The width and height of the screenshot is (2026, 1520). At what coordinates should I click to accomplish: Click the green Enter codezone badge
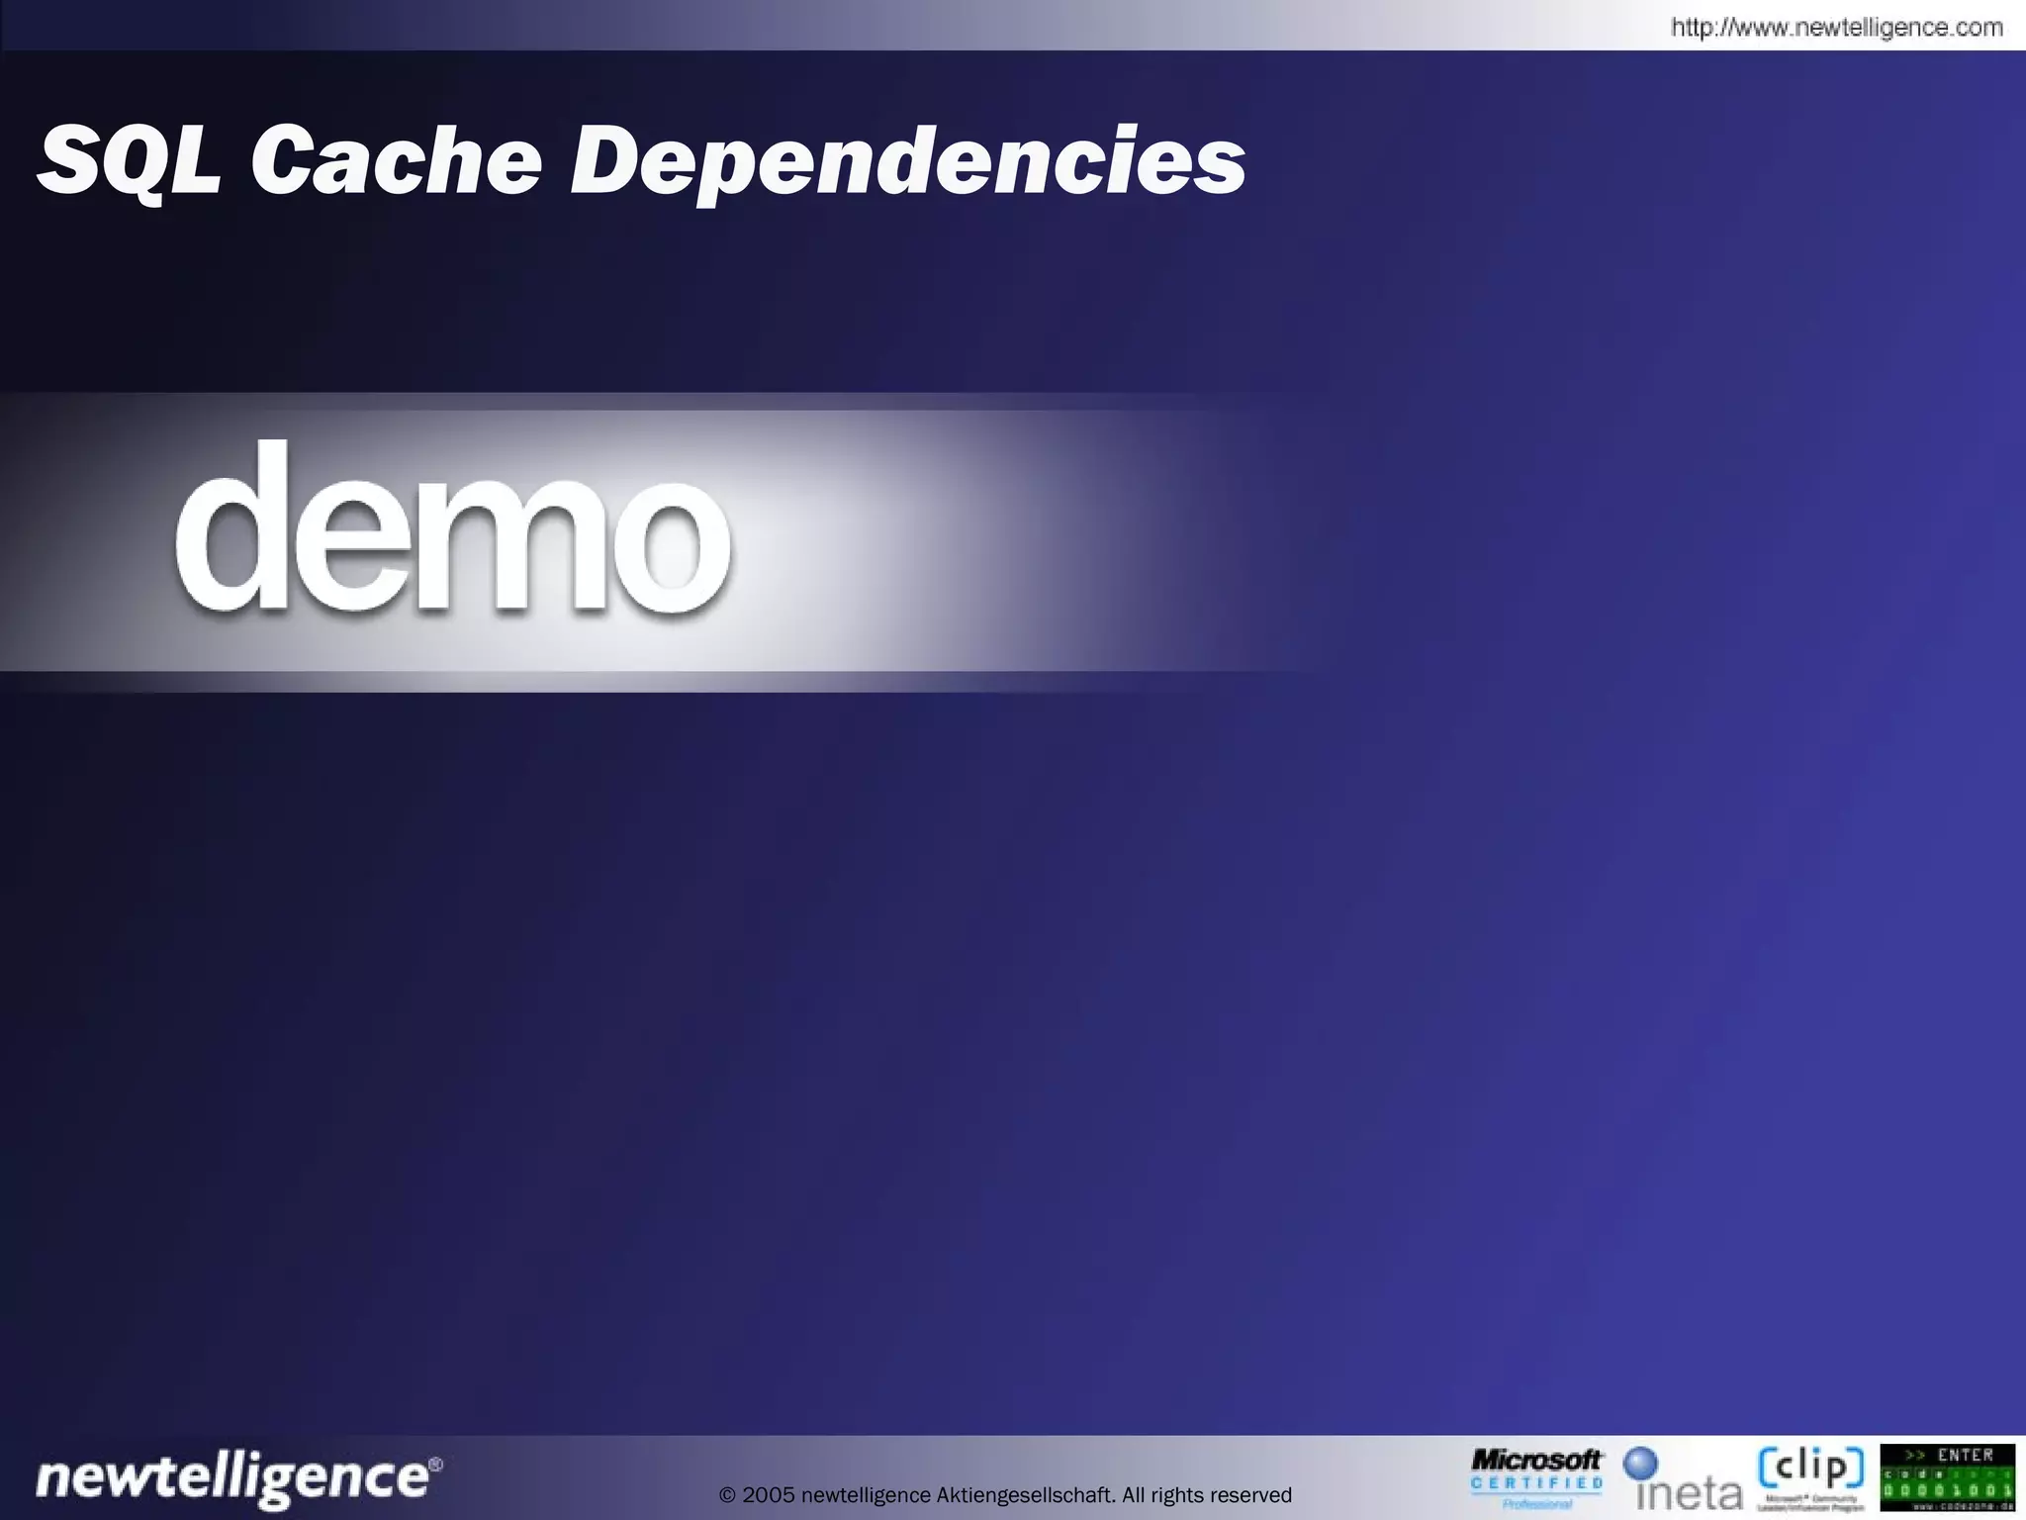pos(1947,1478)
